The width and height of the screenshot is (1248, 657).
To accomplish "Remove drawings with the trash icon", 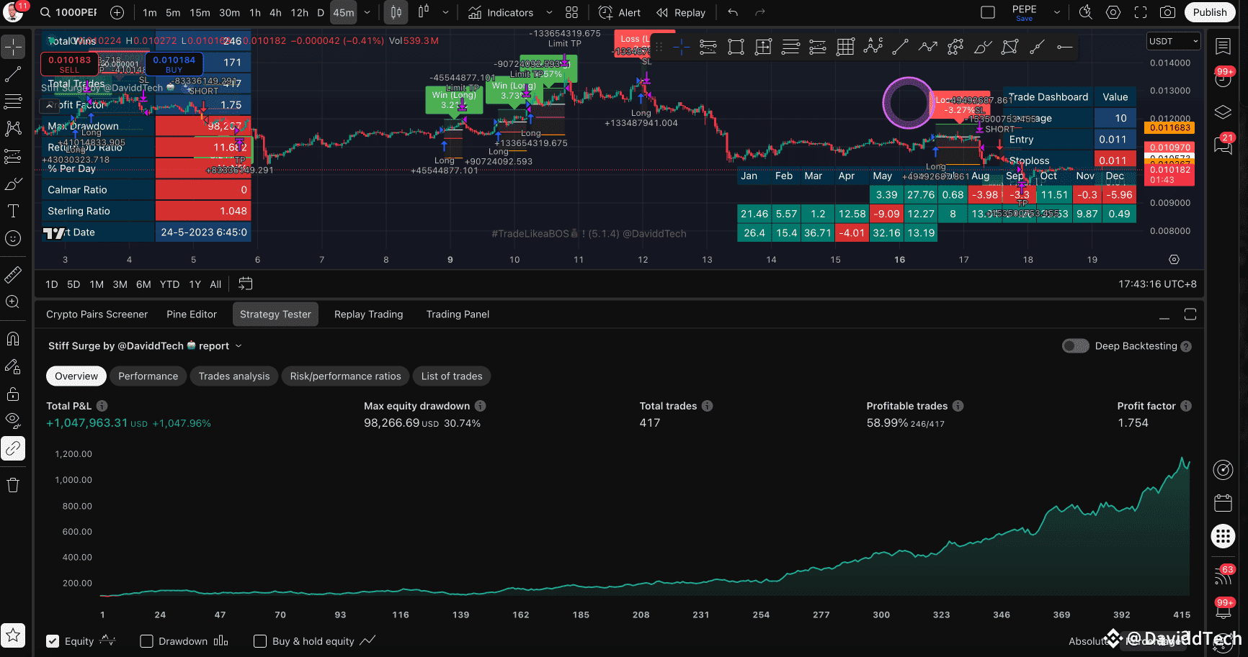I will pyautogui.click(x=13, y=484).
